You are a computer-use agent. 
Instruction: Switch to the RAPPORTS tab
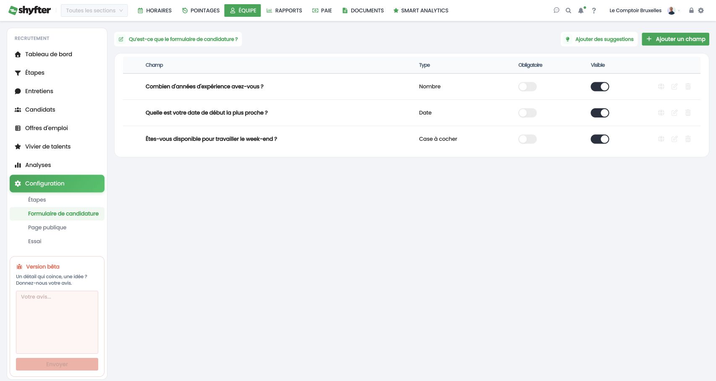coord(284,10)
